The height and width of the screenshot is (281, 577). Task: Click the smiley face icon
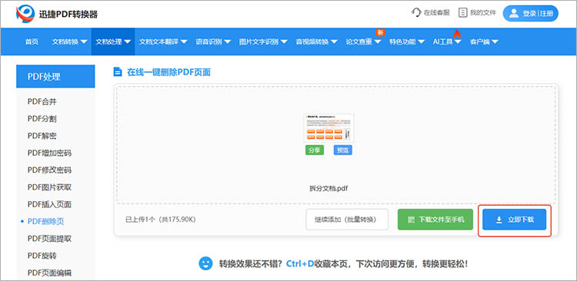click(205, 263)
